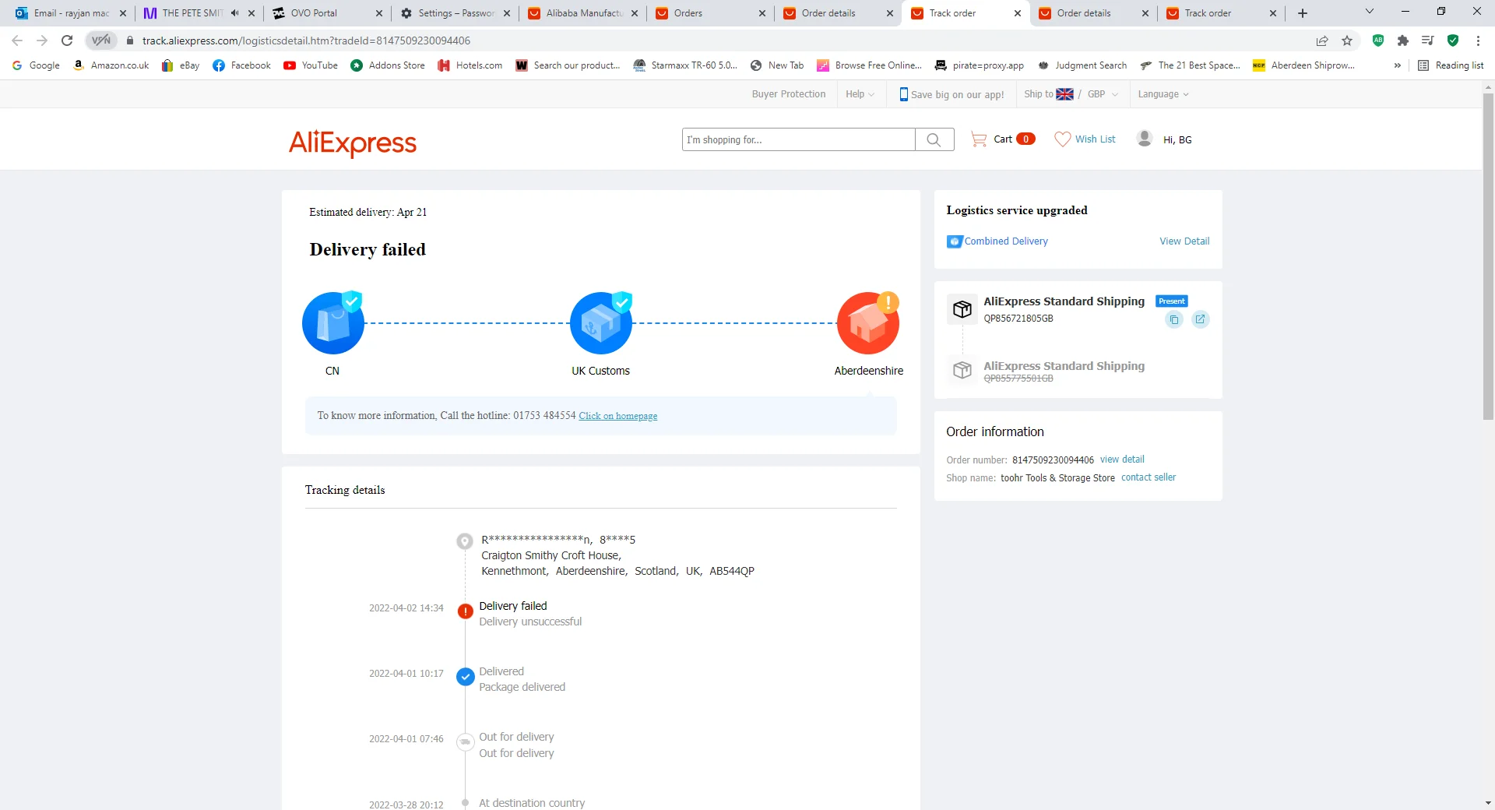Viewport: 1495px width, 810px height.
Task: Click the UK Customs stage icon
Action: click(x=601, y=322)
